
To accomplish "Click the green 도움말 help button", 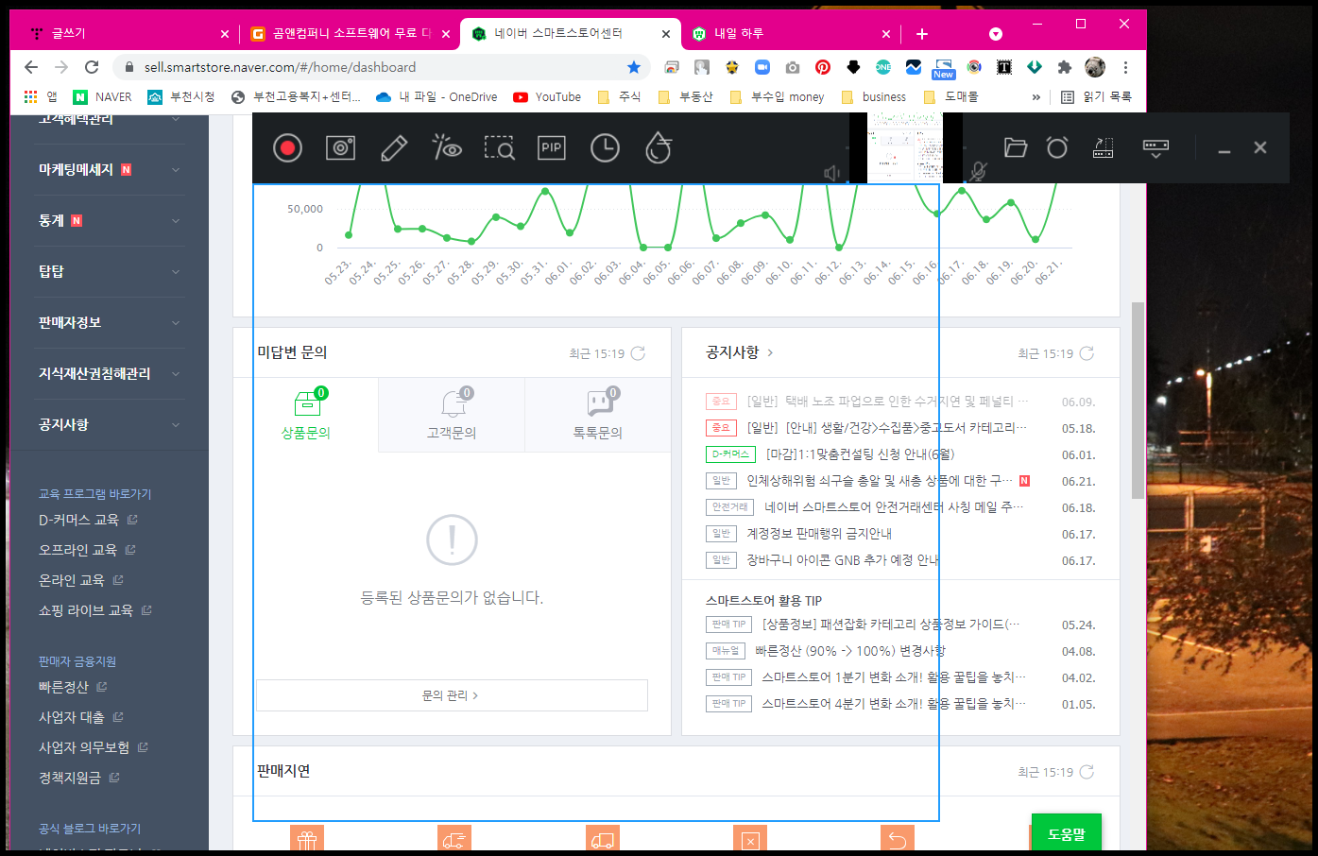I will tap(1066, 833).
